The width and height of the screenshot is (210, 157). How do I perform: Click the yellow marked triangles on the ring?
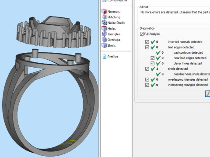coord(69,143)
